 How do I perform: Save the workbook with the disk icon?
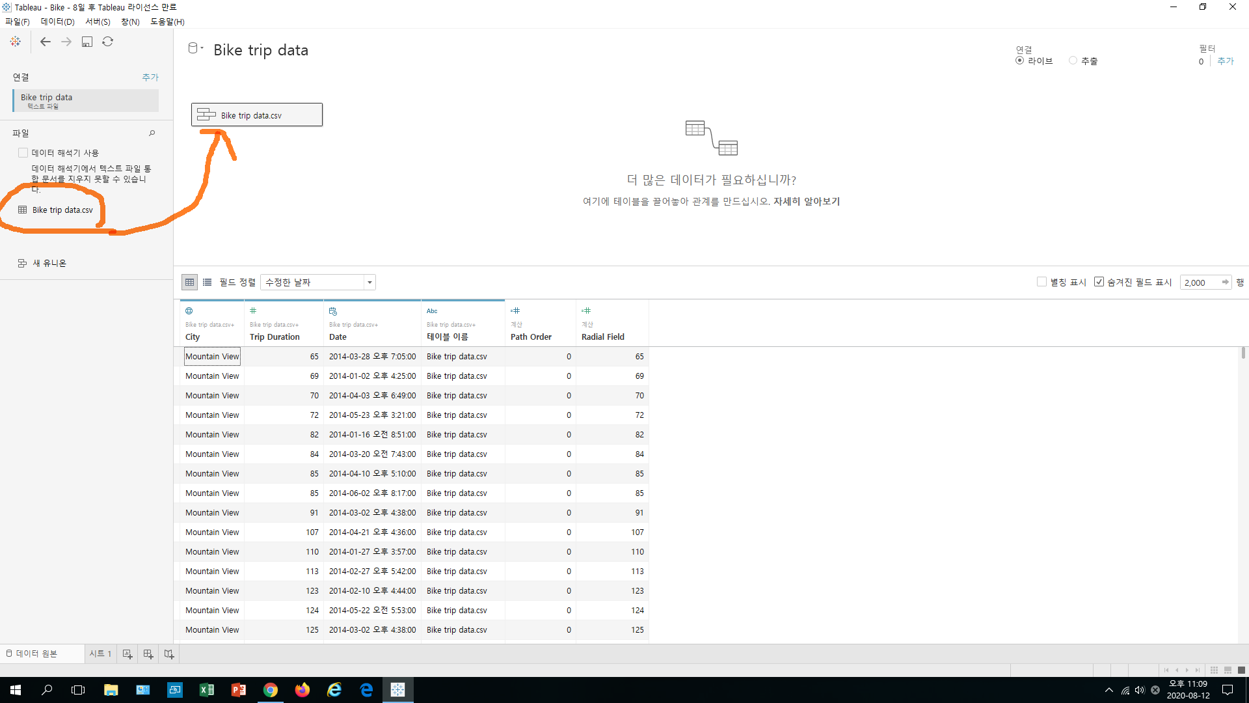pyautogui.click(x=87, y=42)
